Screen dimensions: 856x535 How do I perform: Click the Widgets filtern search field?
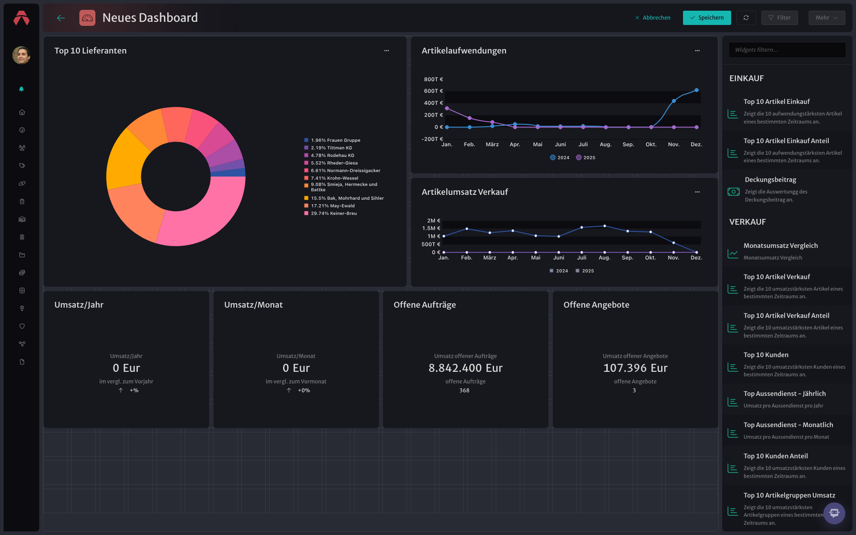coord(787,50)
